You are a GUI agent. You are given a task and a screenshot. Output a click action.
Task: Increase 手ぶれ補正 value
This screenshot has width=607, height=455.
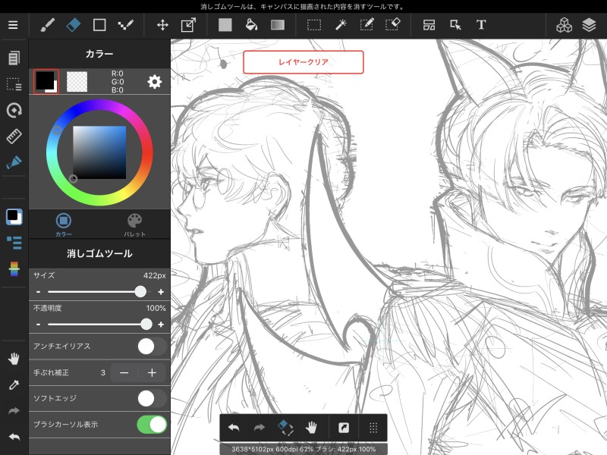tap(153, 372)
